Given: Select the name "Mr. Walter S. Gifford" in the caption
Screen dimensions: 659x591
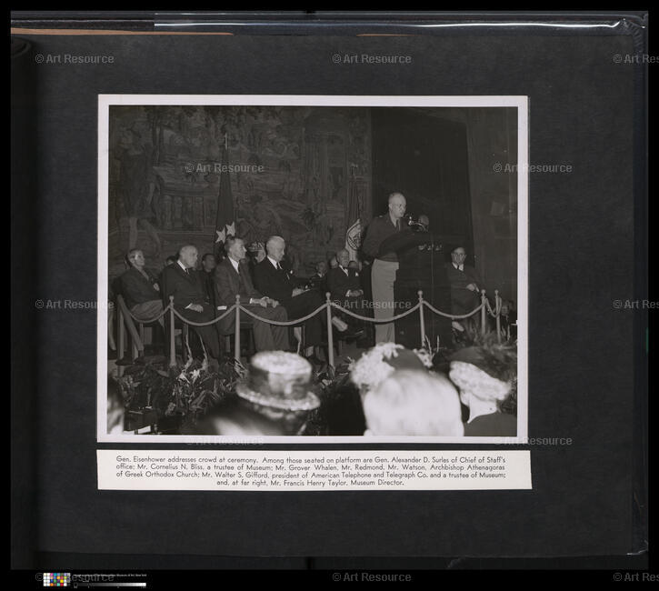Looking at the screenshot, I should 235,475.
